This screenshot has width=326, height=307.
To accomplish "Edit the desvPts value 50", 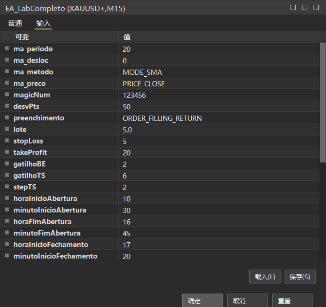I will 219,106.
